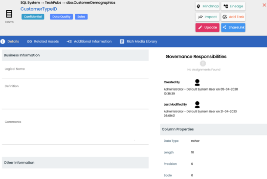Click the pink Update button
The image size is (267, 179).
[x=207, y=27]
